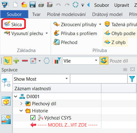Click the Pouze díl field
The image size is (137, 133).
(x=123, y=61)
